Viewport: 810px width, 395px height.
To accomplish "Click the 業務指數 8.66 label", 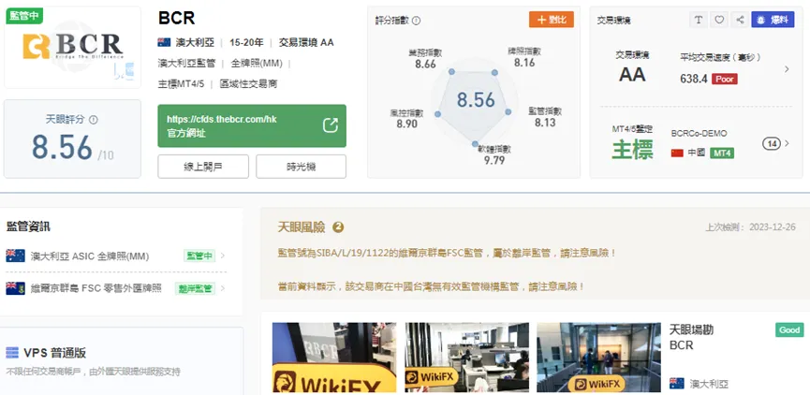I will point(425,58).
